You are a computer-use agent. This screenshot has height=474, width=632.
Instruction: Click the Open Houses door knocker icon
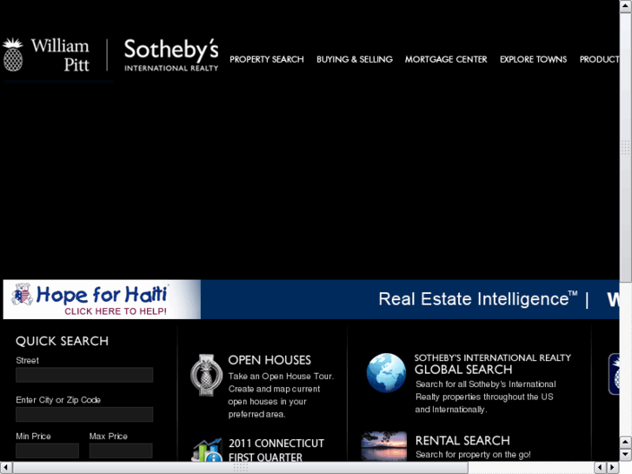tap(206, 375)
